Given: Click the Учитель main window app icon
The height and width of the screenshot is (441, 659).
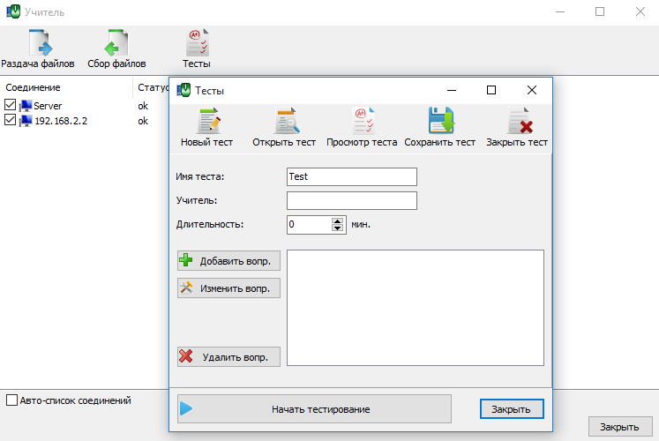Looking at the screenshot, I should [x=13, y=11].
